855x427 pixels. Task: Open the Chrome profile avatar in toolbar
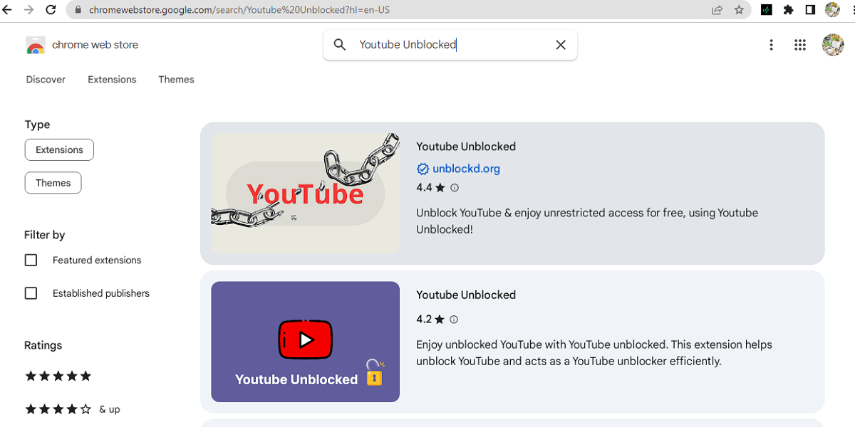[831, 10]
